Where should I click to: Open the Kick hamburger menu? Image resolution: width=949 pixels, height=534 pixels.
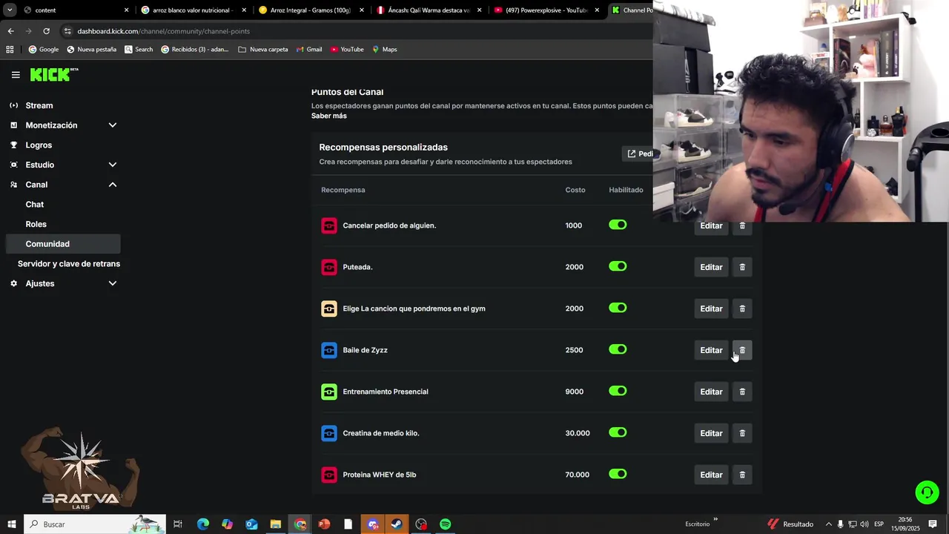16,75
